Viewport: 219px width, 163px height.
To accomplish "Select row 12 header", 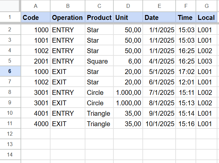I will point(10,134).
